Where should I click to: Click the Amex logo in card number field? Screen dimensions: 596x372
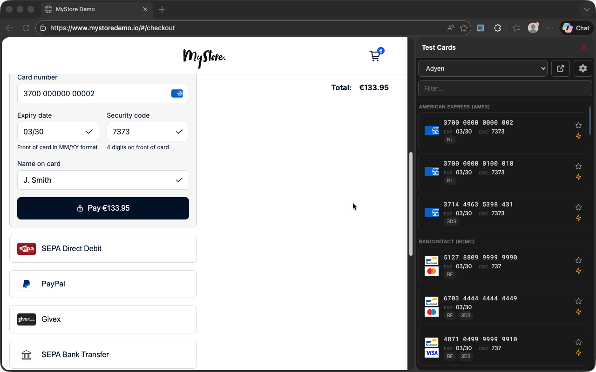[177, 93]
